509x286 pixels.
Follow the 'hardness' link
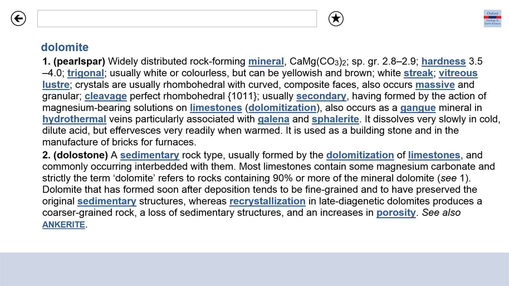pyautogui.click(x=443, y=61)
